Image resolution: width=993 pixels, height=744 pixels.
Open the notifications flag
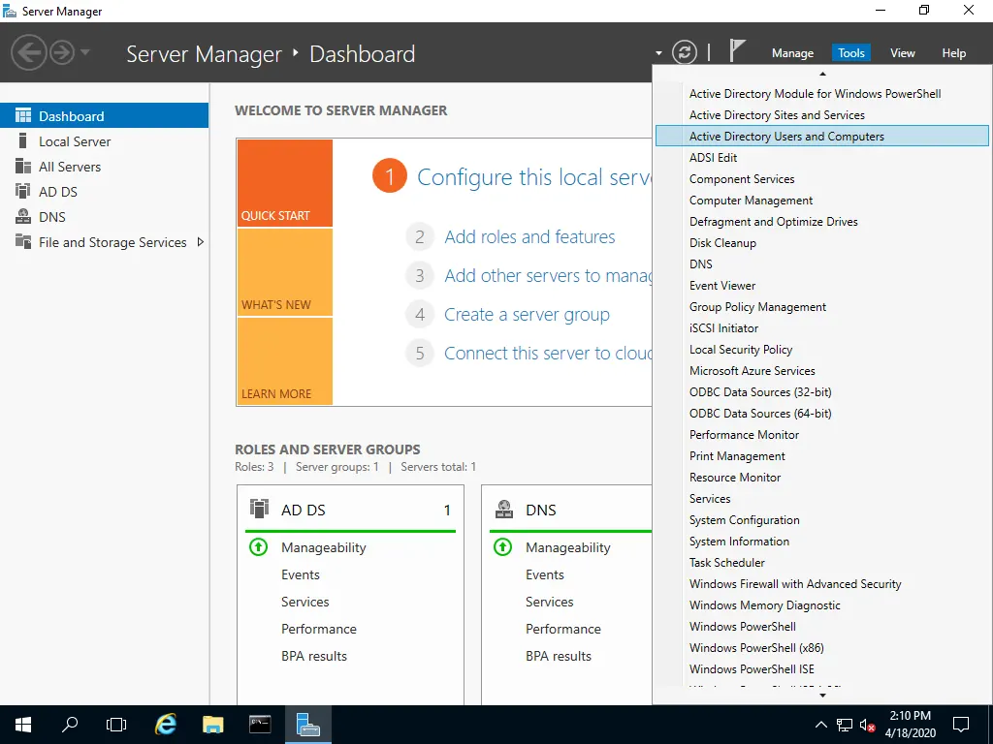737,50
